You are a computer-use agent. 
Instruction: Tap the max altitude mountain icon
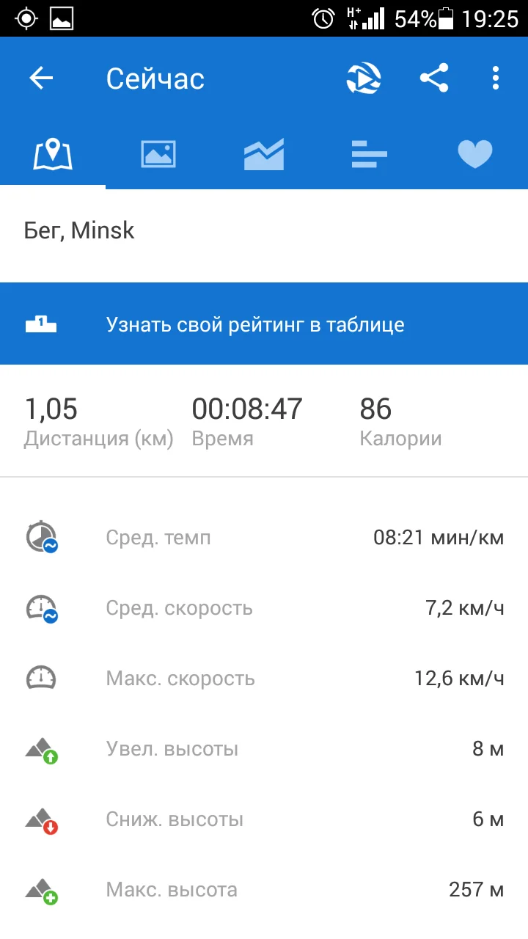(42, 890)
